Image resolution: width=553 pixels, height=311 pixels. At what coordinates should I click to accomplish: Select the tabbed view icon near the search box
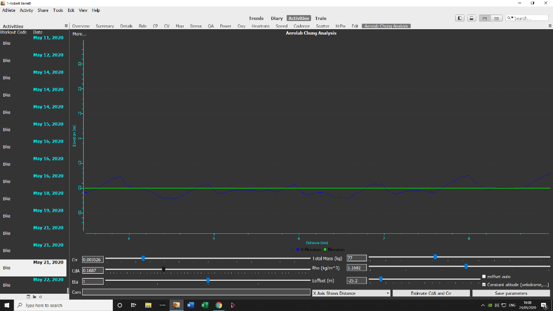pyautogui.click(x=484, y=18)
